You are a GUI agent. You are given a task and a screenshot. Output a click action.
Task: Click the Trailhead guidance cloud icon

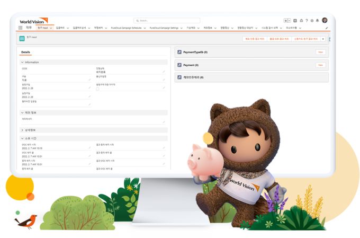coord(301,21)
